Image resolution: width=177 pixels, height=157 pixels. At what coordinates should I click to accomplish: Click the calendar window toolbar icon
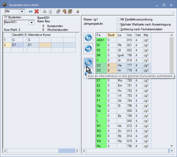tap(58, 11)
